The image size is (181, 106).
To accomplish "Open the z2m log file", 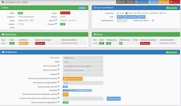I will 120,17.
